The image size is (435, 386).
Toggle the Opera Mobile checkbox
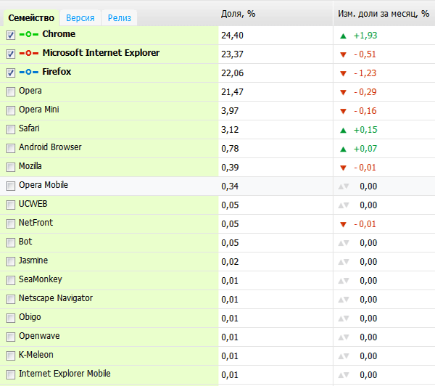(x=11, y=186)
